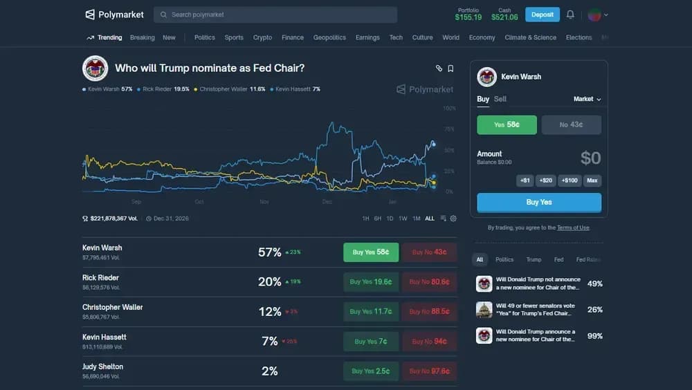Open the Terms of Use link

[573, 228]
